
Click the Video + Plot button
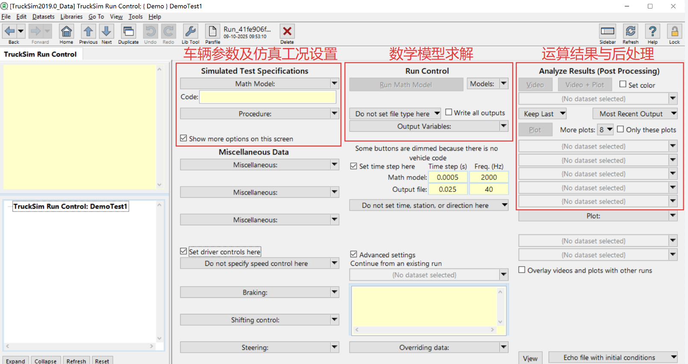(585, 85)
